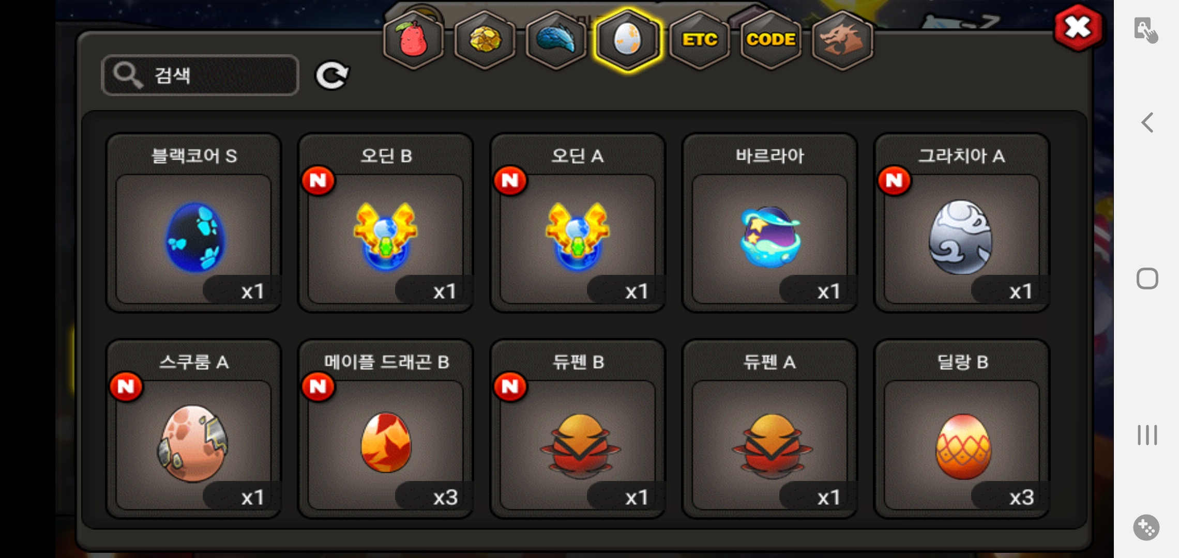Close the inventory with red X
The width and height of the screenshot is (1179, 558).
tap(1078, 27)
